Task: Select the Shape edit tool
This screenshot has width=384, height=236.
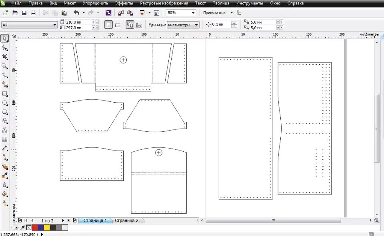Action: click(5, 48)
